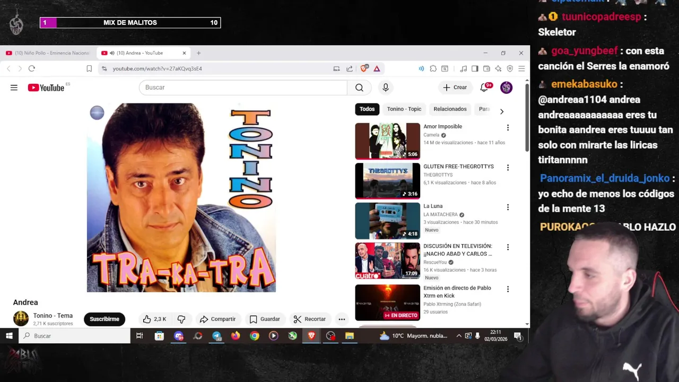The height and width of the screenshot is (382, 679).
Task: Click the YouTube Buscar search field
Action: [243, 88]
